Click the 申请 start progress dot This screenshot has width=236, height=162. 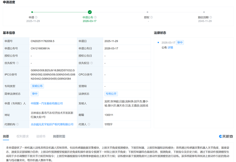(x=32, y=12)
